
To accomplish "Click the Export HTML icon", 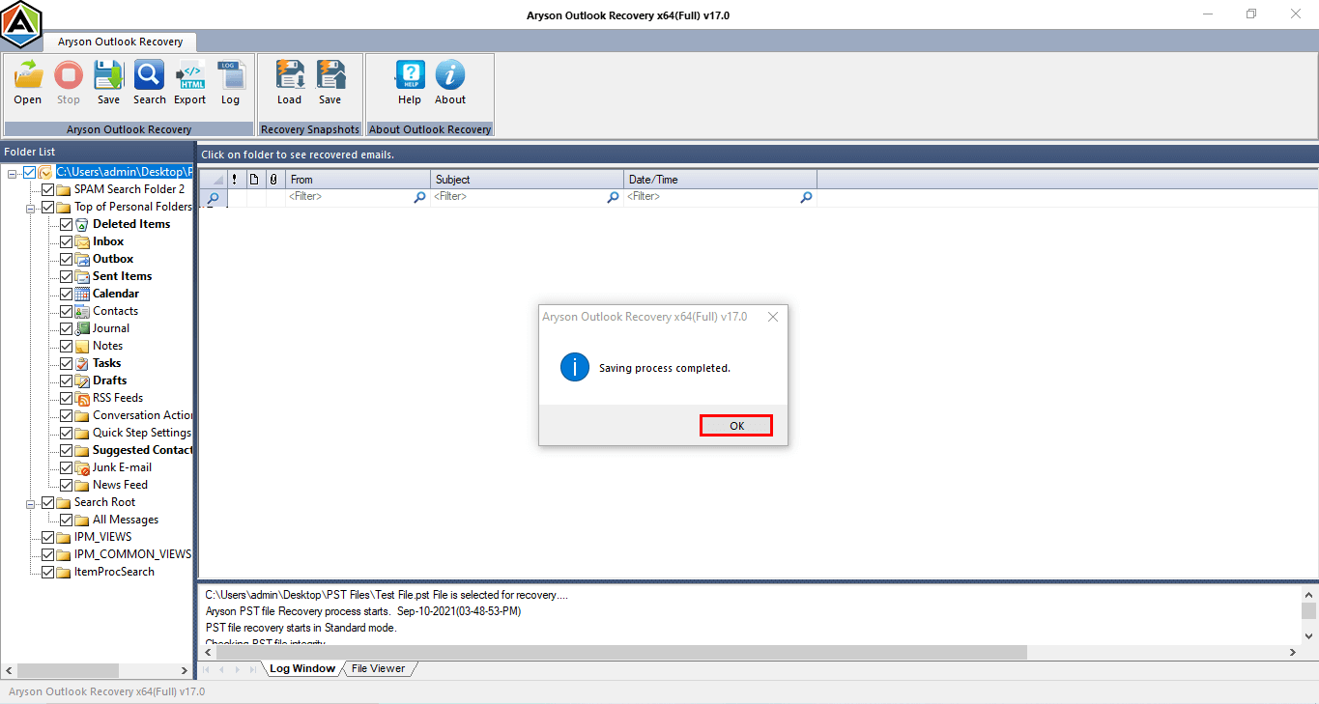I will point(190,82).
